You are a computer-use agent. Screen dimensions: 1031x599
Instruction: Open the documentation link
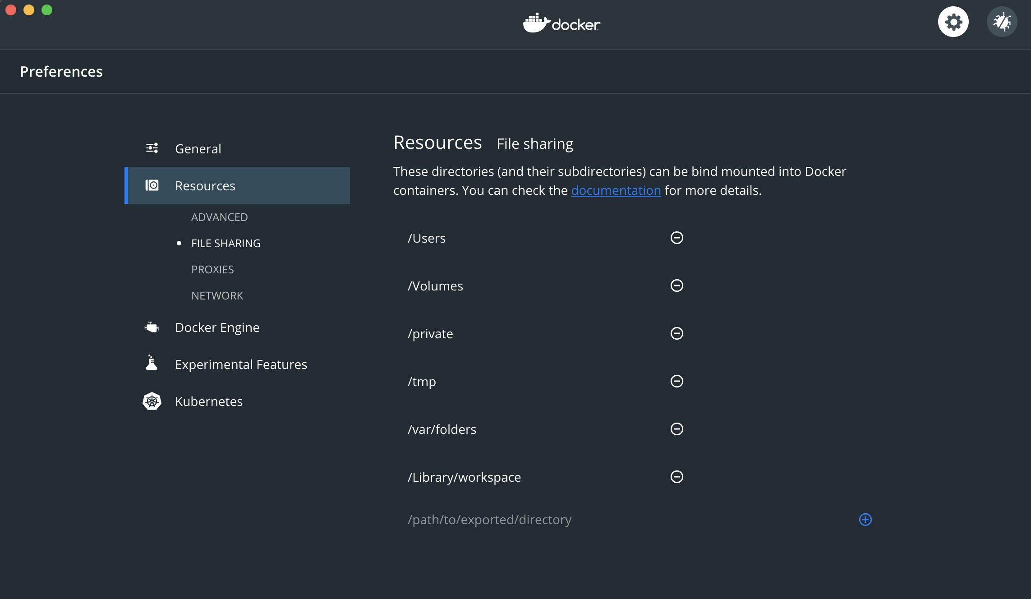(616, 190)
